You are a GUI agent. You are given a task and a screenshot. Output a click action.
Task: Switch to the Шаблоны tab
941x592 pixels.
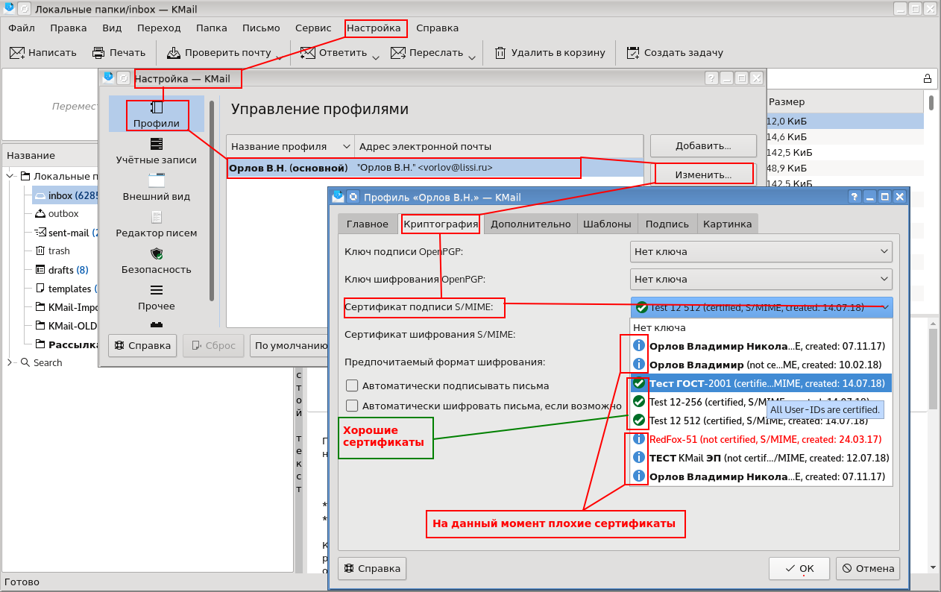pos(607,224)
